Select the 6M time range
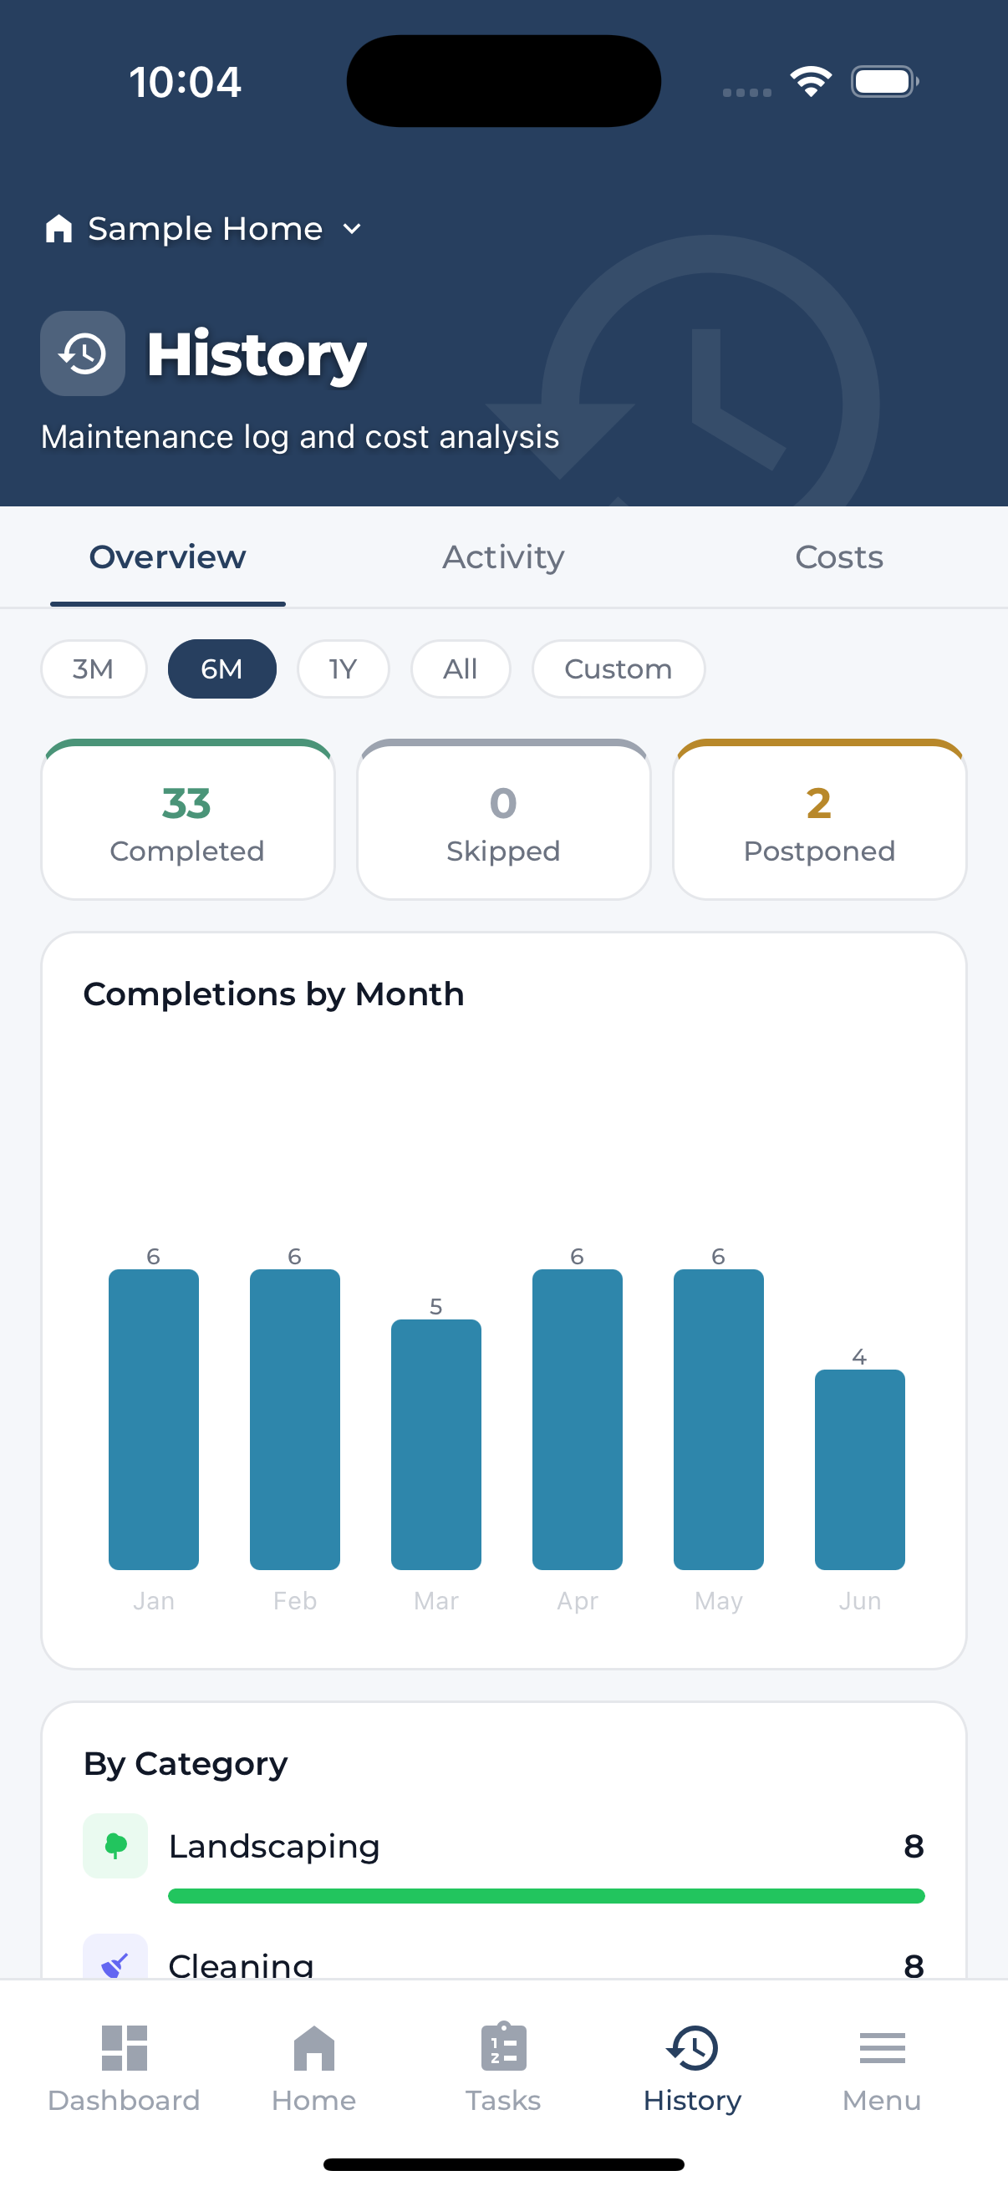1008x2191 pixels. [x=222, y=668]
